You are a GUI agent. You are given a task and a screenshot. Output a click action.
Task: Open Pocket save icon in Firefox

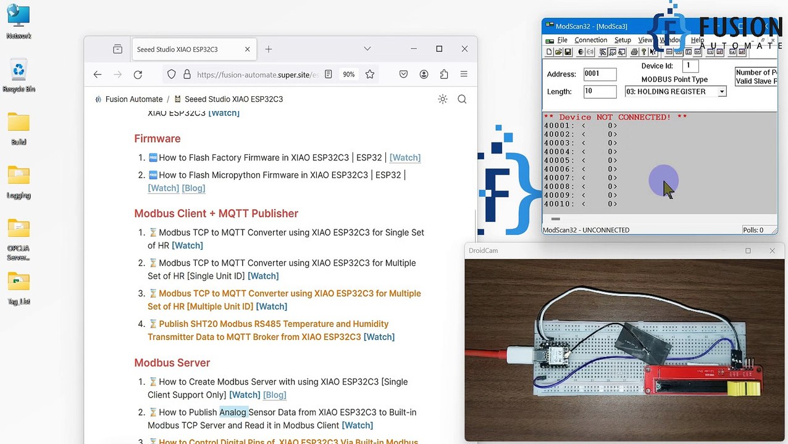click(x=403, y=74)
